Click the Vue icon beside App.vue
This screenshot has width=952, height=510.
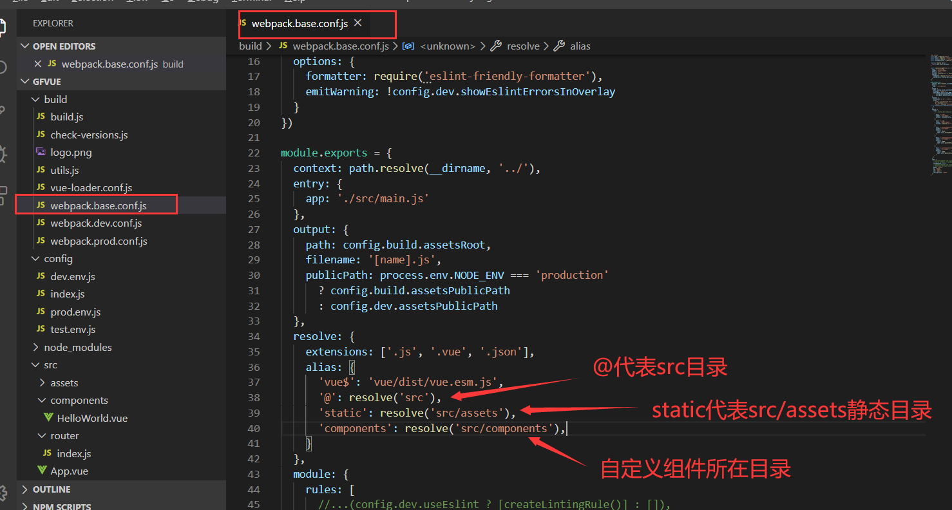click(42, 471)
